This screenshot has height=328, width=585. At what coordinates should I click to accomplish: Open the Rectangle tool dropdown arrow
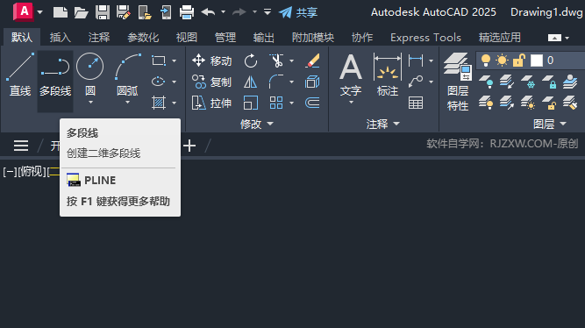pos(175,61)
